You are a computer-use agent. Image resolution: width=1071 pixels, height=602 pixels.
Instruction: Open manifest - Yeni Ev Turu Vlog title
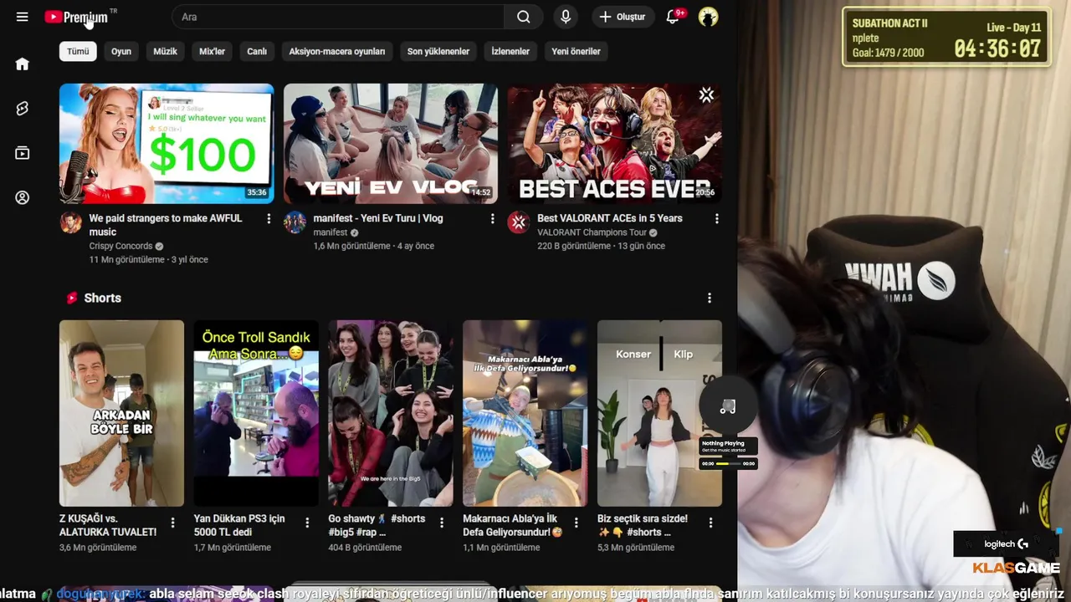click(x=378, y=218)
